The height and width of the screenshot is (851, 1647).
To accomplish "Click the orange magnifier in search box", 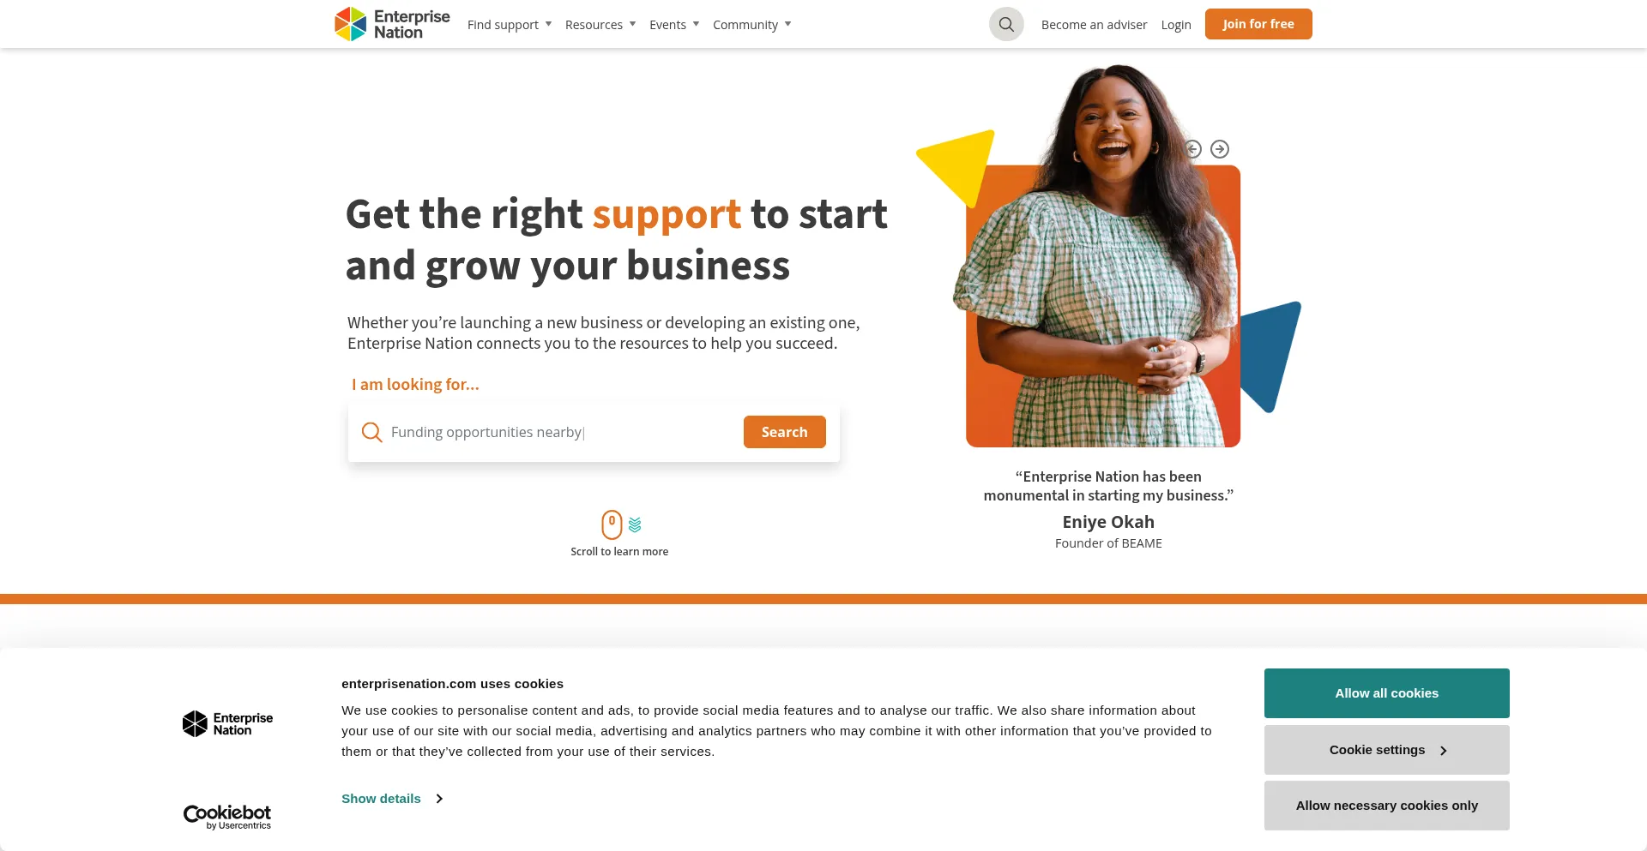I will (x=371, y=432).
